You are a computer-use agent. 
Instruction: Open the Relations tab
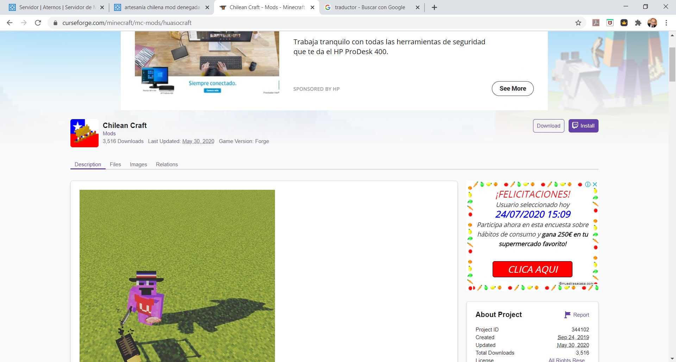(167, 164)
